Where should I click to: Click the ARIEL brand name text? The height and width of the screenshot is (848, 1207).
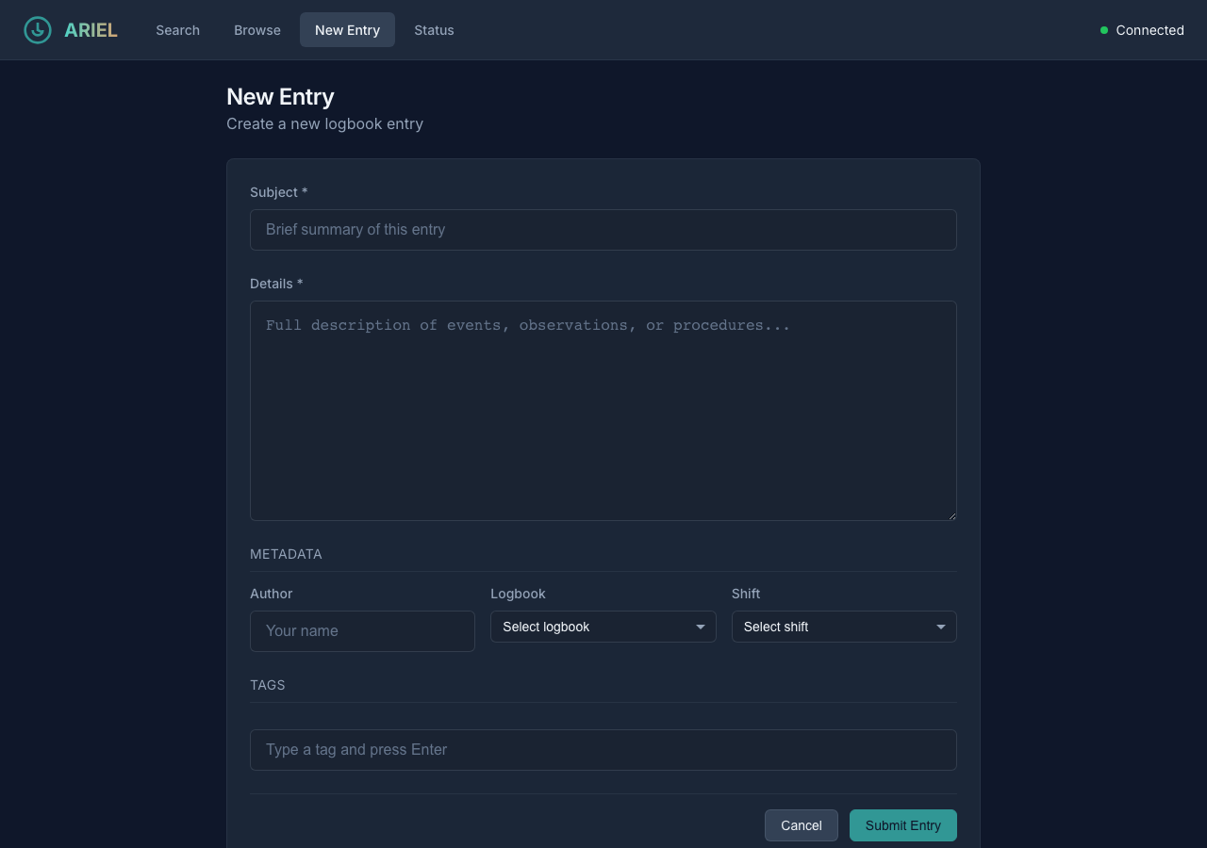pyautogui.click(x=91, y=30)
